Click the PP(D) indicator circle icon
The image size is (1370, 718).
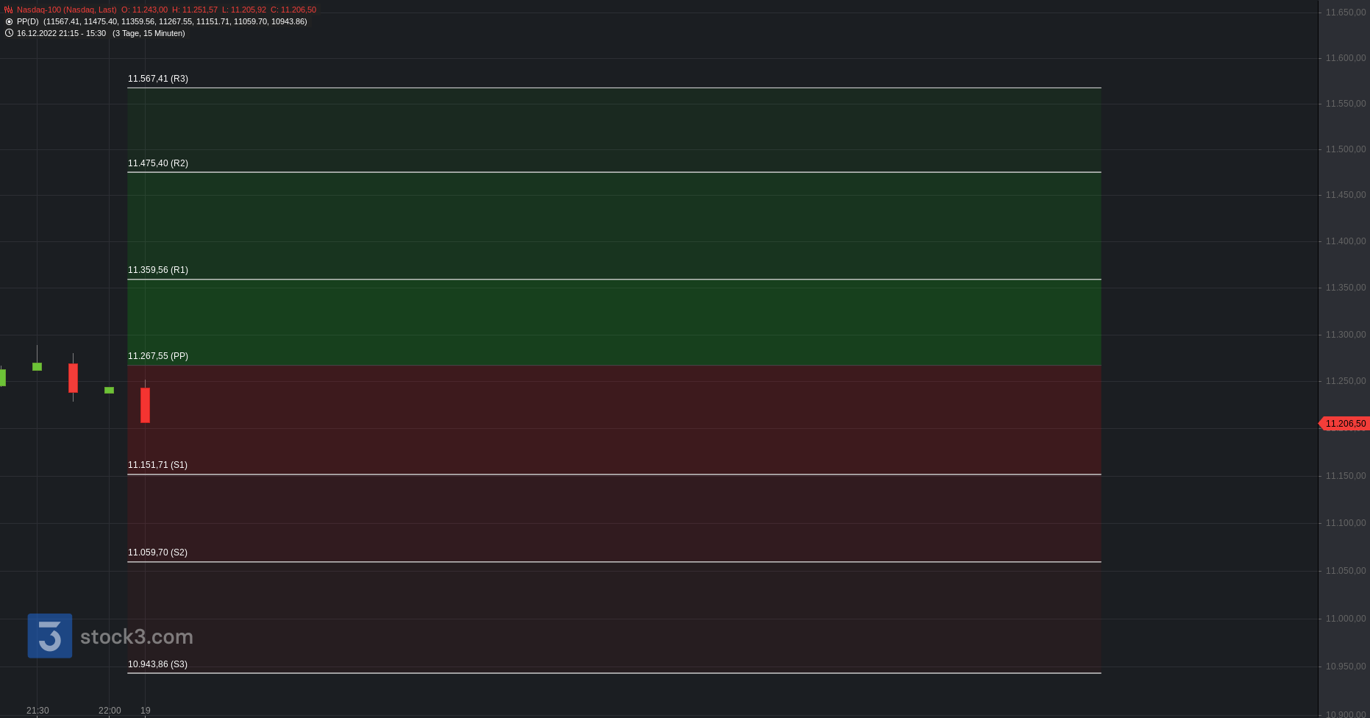point(9,22)
